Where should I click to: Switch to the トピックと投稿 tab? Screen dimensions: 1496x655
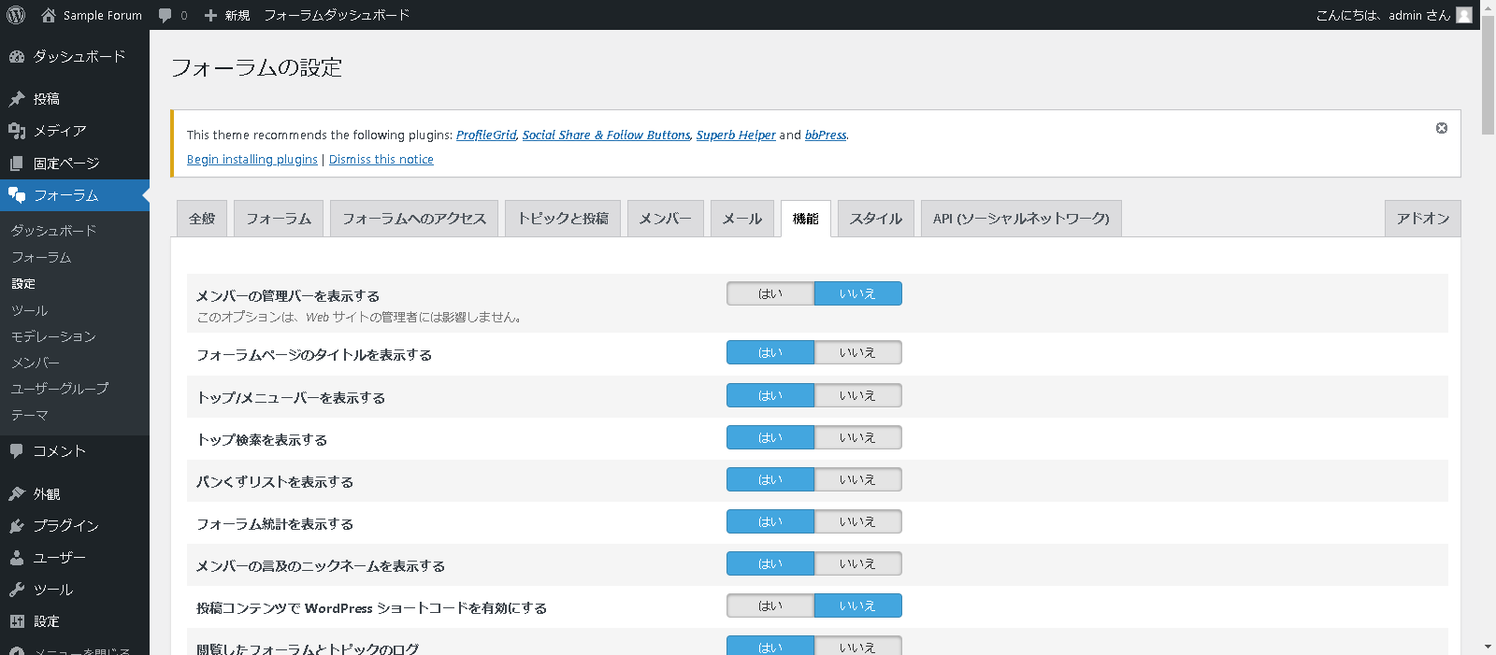point(563,219)
